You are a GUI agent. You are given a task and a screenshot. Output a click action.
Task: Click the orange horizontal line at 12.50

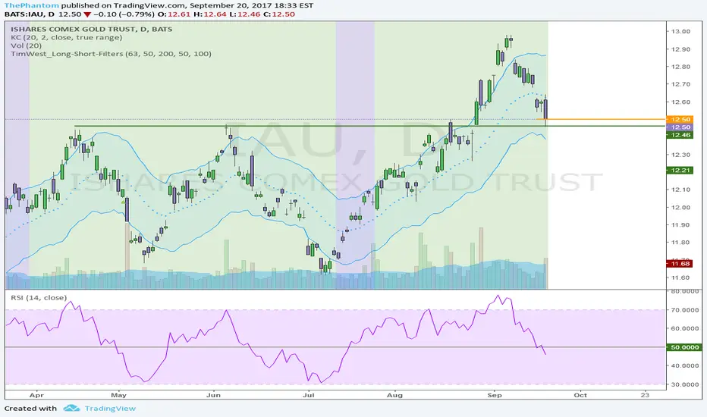(601, 119)
